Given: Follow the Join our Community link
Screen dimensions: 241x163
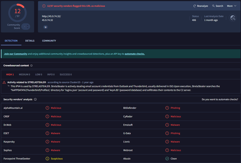Looking at the screenshot, I should click(16, 54).
